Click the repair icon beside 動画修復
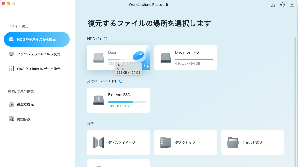Image resolution: width=298 pixels, height=167 pixels. click(11, 119)
